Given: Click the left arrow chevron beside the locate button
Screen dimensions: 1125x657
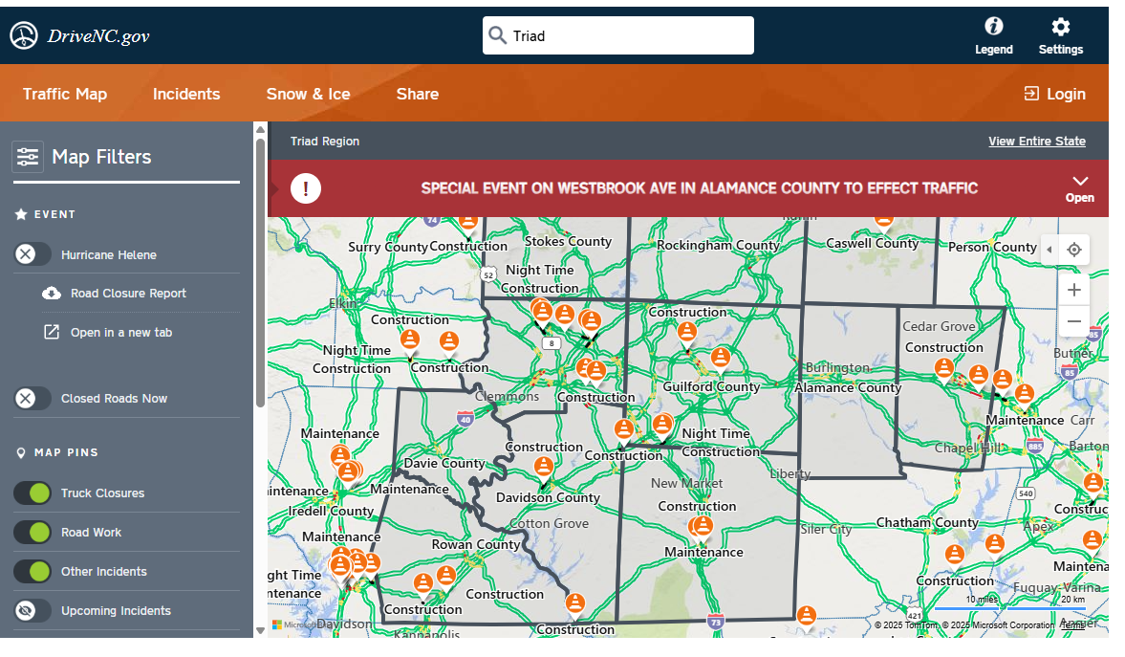Looking at the screenshot, I should click(1049, 250).
